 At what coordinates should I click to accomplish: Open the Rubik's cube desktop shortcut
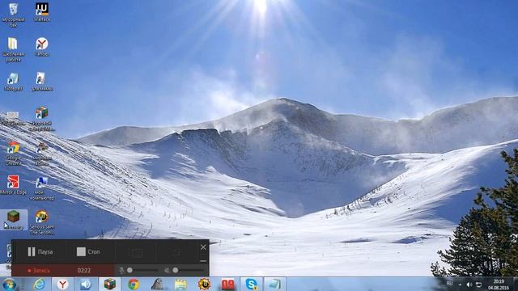[x=41, y=119]
